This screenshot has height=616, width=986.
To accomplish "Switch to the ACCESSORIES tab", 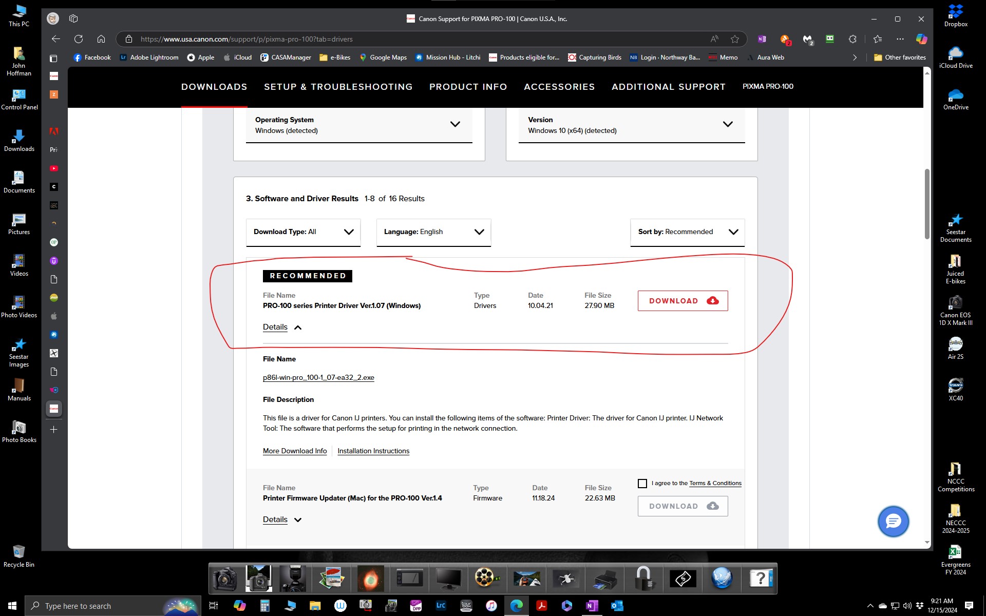I will pos(559,87).
